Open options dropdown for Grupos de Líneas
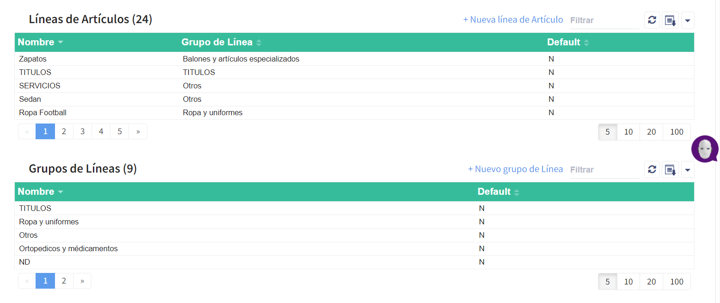This screenshot has height=303, width=720. pyautogui.click(x=687, y=170)
